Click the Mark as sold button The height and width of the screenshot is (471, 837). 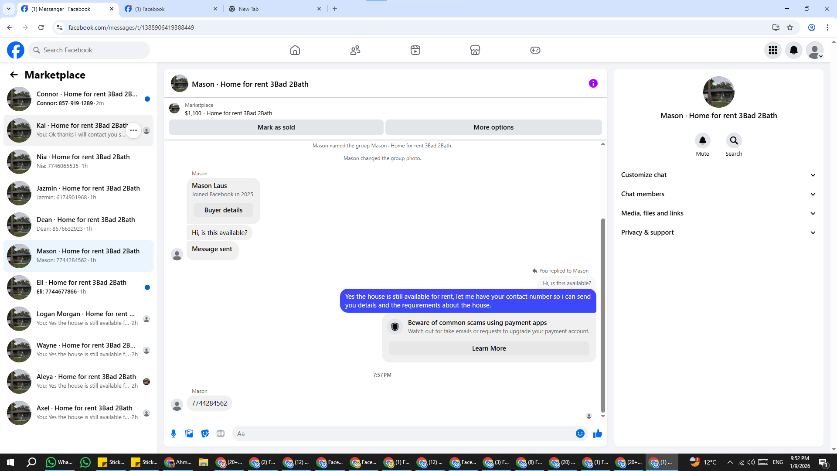pos(276,127)
